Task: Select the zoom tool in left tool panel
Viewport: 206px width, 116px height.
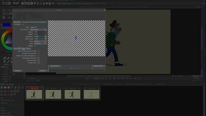Action: (10, 14)
